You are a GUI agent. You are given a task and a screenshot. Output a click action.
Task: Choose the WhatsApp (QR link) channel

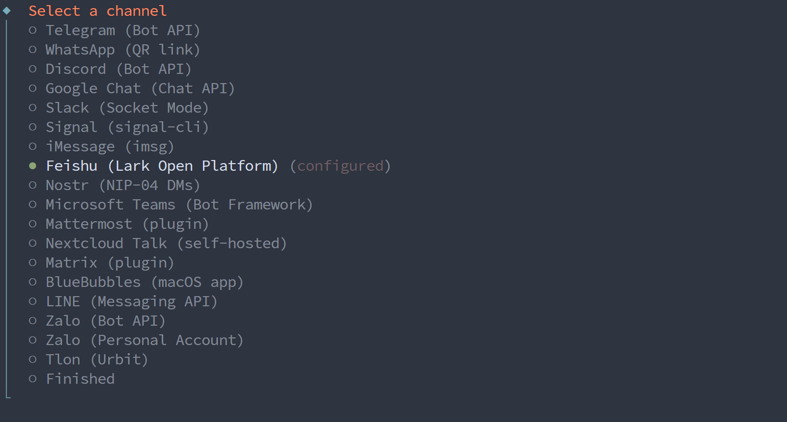pyautogui.click(x=122, y=50)
